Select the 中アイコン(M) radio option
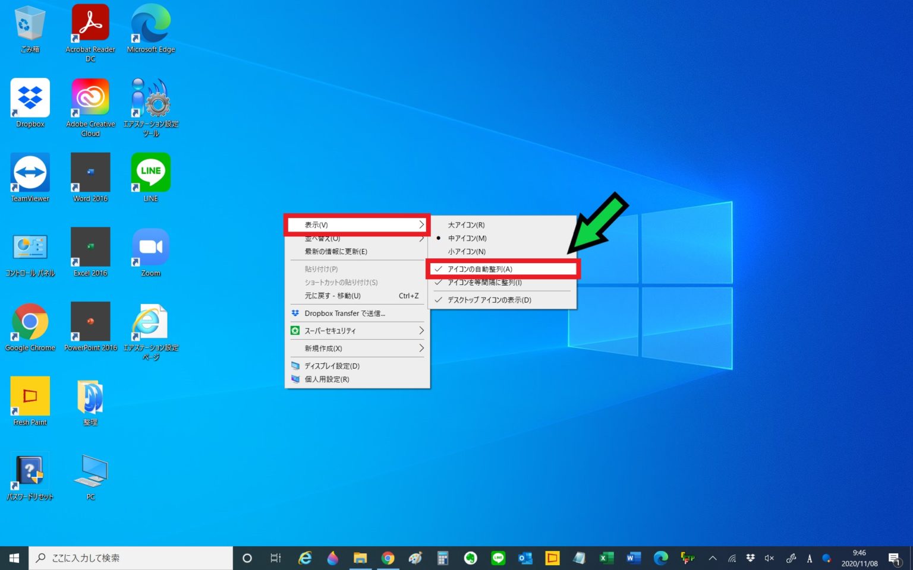 (x=467, y=238)
